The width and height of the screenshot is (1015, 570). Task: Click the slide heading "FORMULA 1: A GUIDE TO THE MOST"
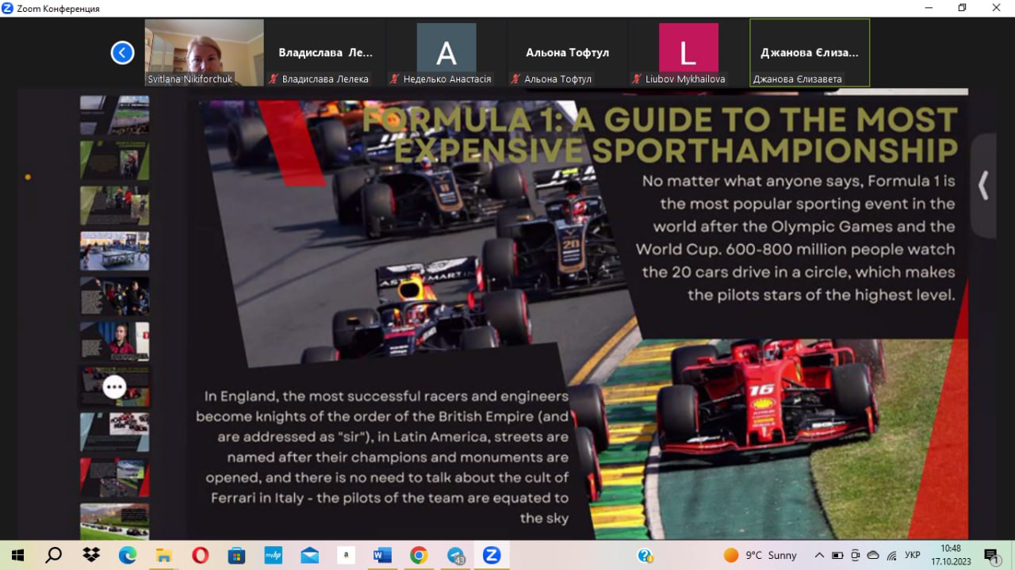click(x=661, y=121)
